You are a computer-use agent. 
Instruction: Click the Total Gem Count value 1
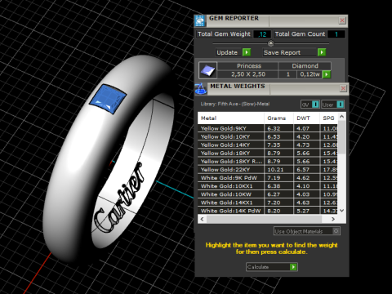[336, 34]
